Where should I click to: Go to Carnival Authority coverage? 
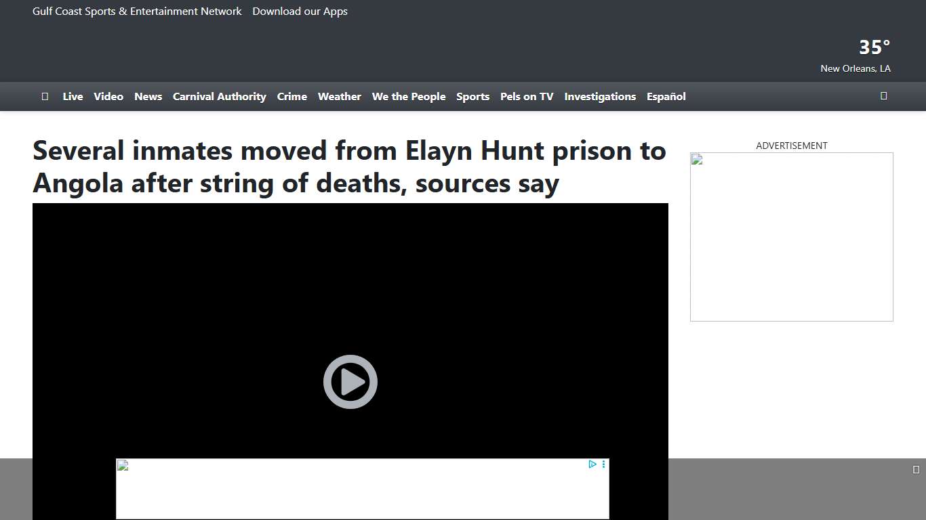click(219, 96)
